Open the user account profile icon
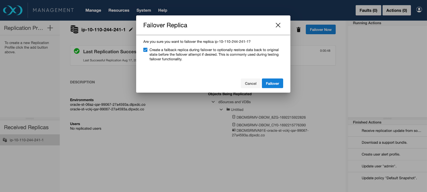The width and height of the screenshot is (427, 192). coord(419,10)
